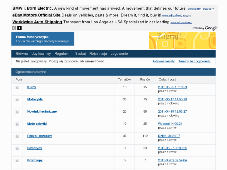Visit the www.eBayMotors.com ad link
The width and height of the screenshot is (227, 170).
click(177, 16)
